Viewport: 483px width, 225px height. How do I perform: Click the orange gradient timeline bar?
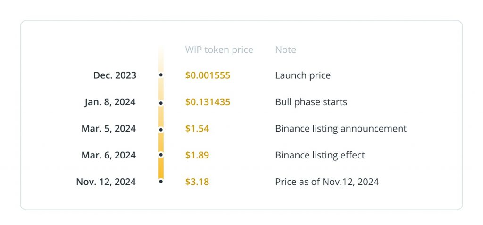click(161, 113)
